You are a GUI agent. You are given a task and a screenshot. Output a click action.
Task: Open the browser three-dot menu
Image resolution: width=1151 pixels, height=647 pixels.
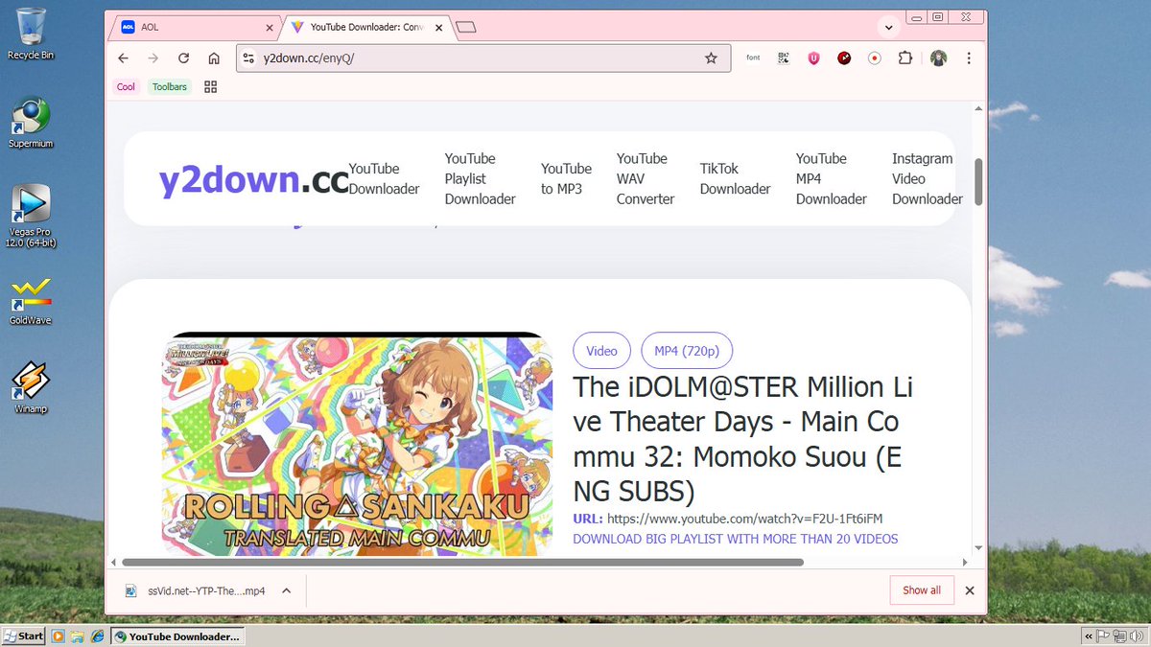969,58
